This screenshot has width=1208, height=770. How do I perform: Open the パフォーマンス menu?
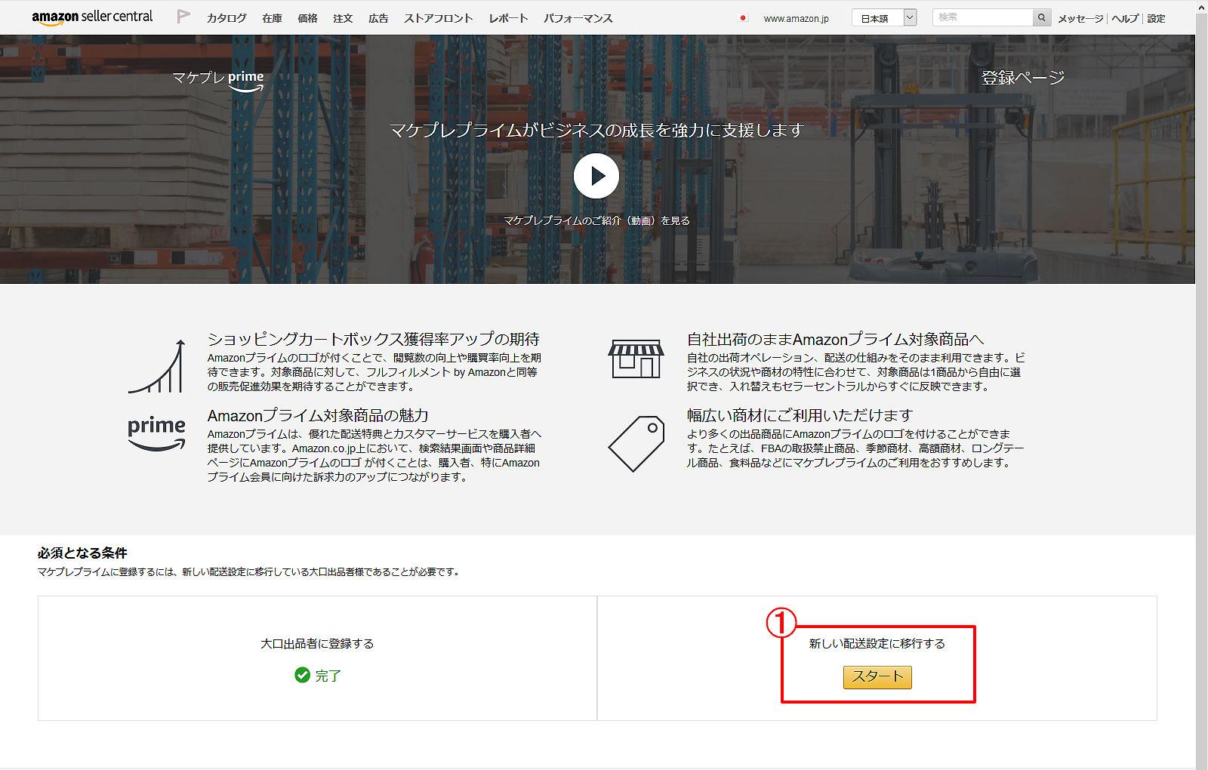578,18
